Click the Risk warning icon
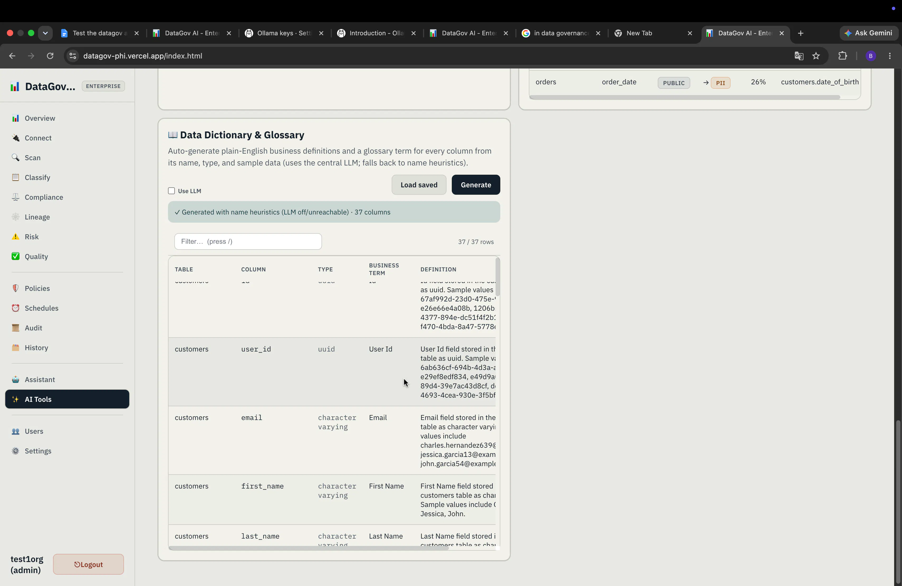902x586 pixels. [x=16, y=237]
